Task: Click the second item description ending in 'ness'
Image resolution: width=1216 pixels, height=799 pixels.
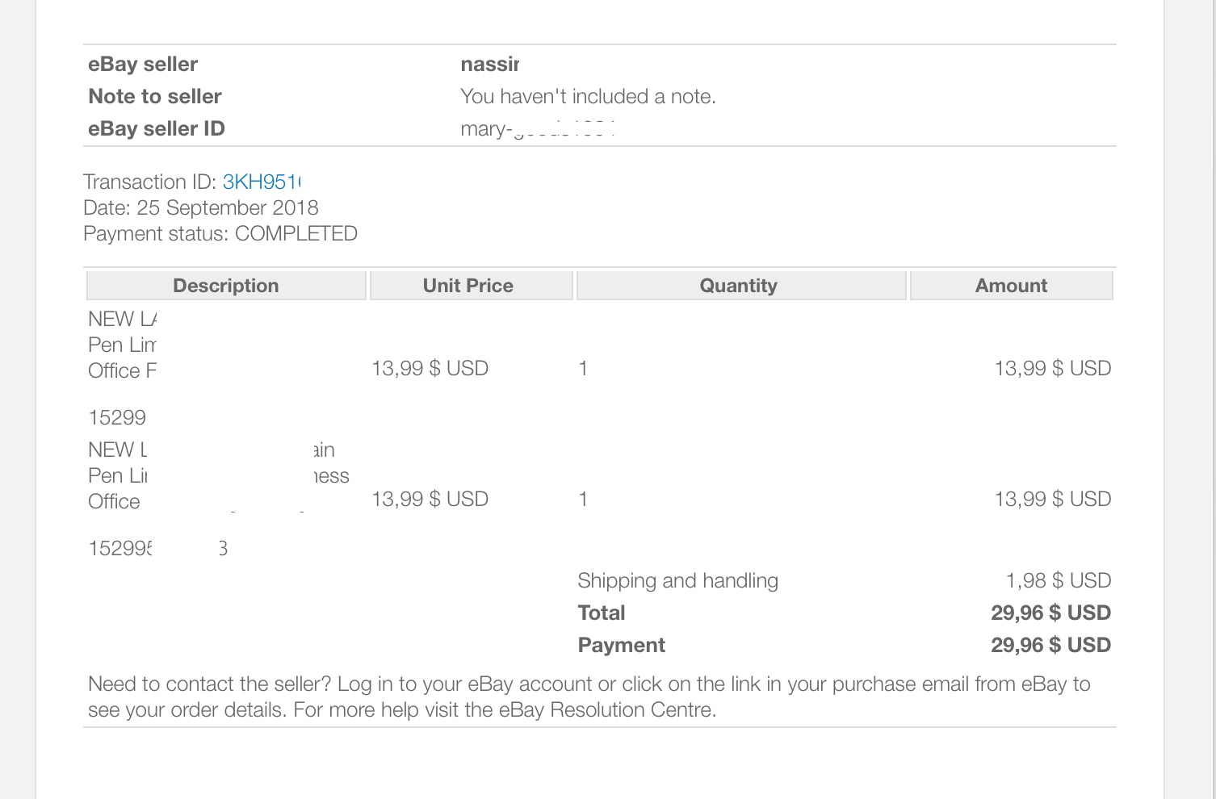Action: tap(219, 475)
